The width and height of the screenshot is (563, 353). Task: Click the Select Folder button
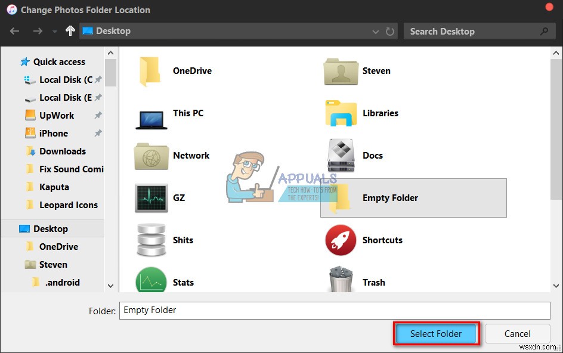coord(436,333)
